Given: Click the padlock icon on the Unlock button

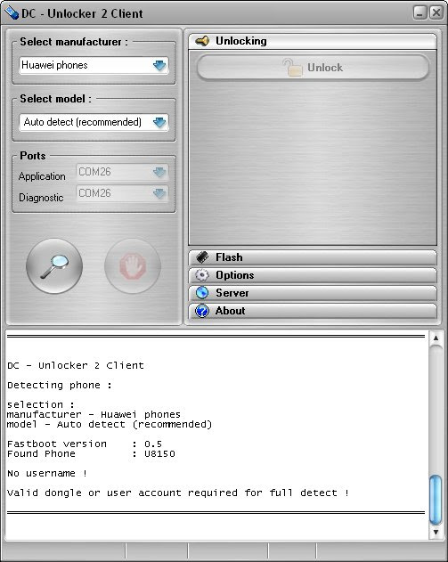Looking at the screenshot, I should click(x=292, y=68).
